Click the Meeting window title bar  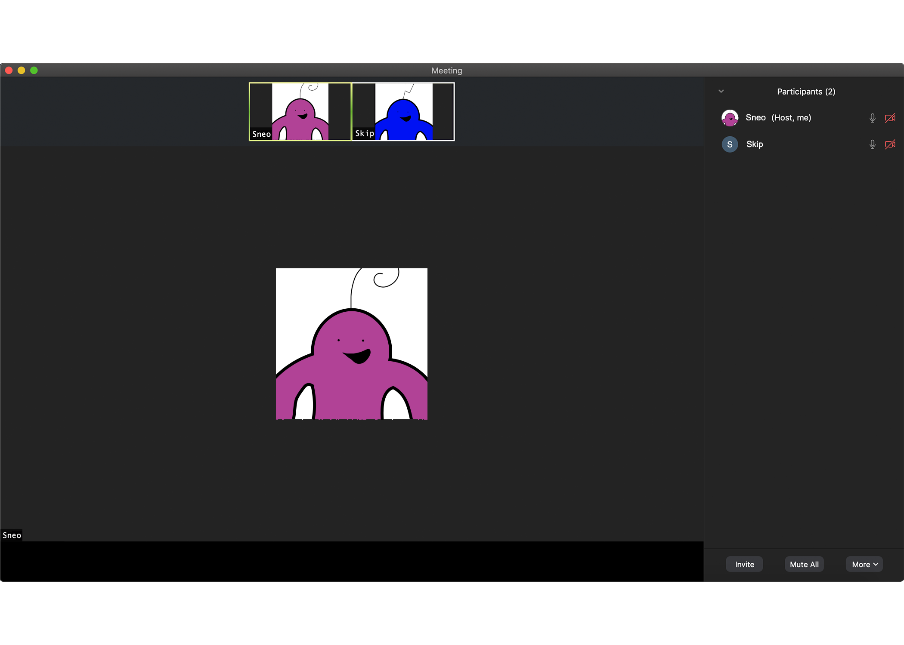[x=446, y=71]
